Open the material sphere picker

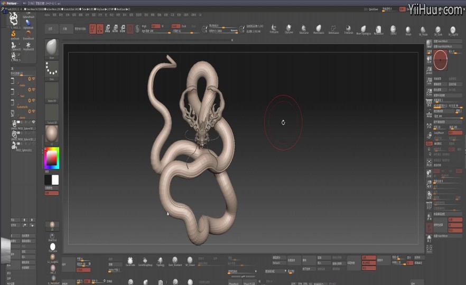[x=52, y=135]
